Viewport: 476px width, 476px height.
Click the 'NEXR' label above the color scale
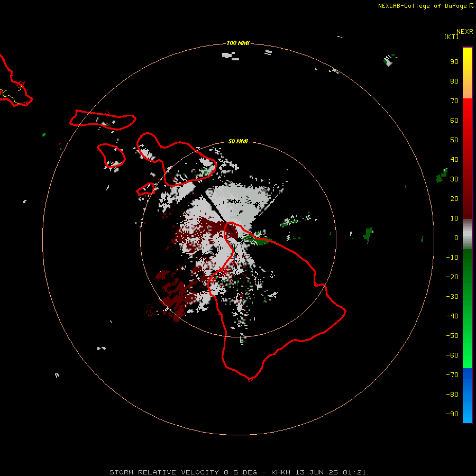pyautogui.click(x=465, y=32)
